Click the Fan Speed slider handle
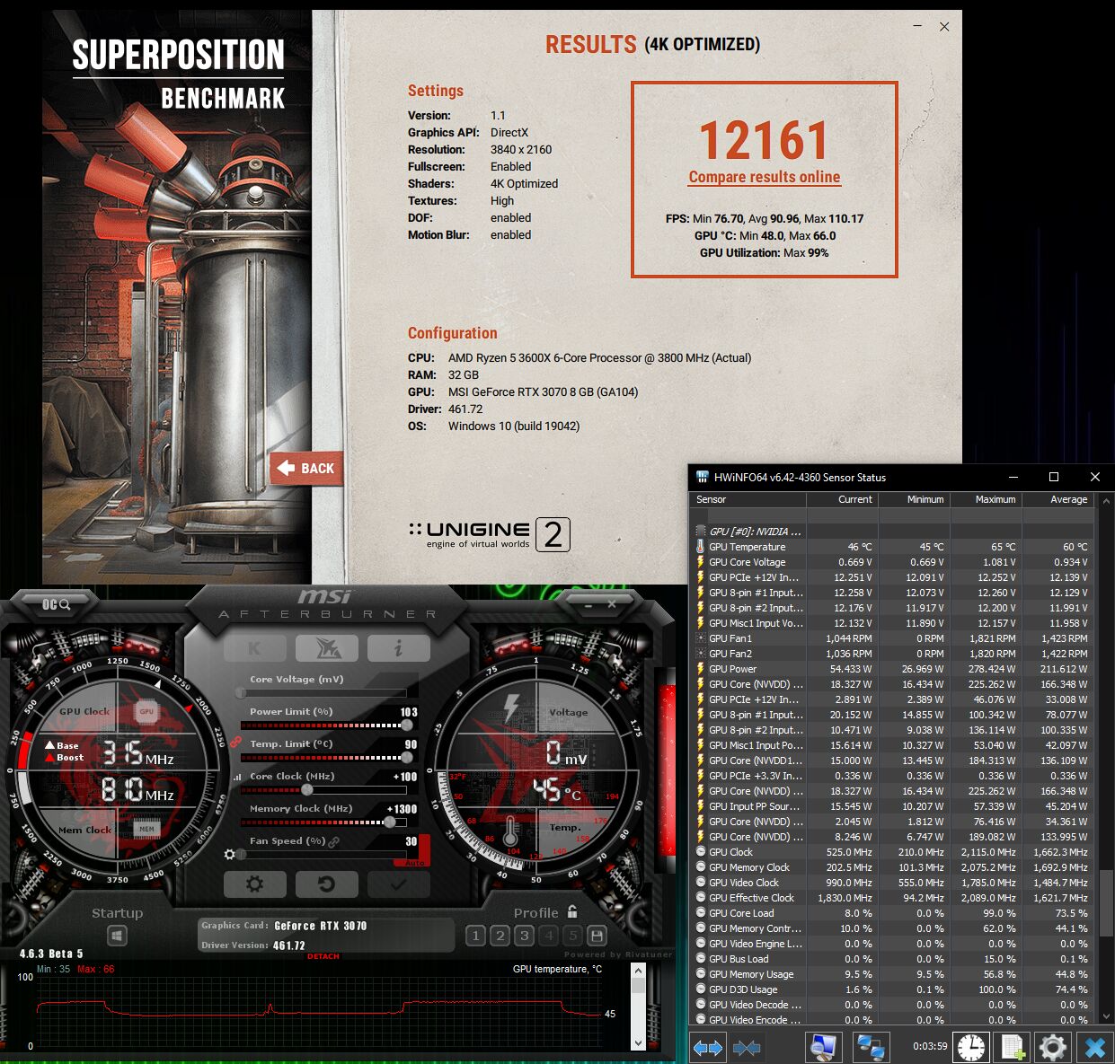The image size is (1115, 1064). (241, 854)
